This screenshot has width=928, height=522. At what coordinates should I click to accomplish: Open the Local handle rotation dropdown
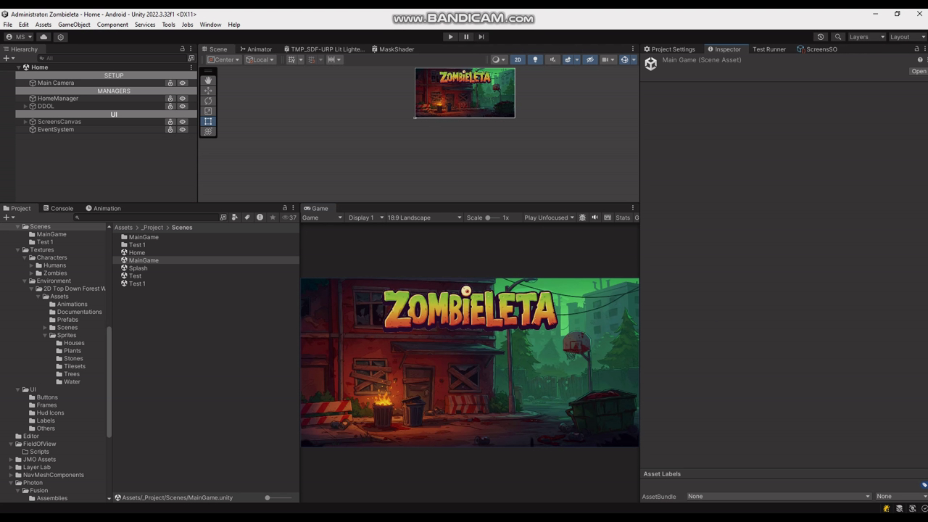[260, 59]
